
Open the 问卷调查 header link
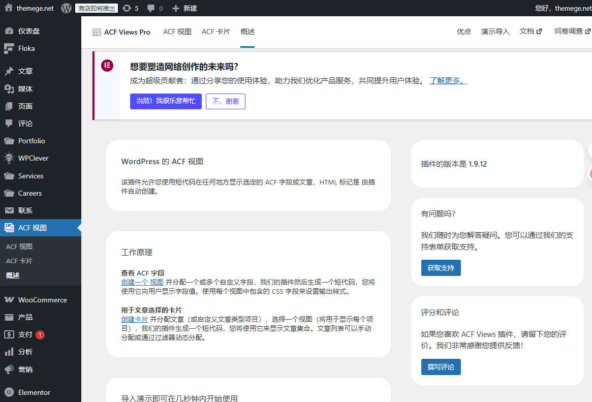(x=572, y=32)
